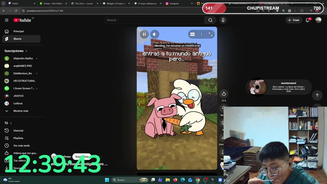Viewport: 327px width, 184px height.
Task: Focus the YouTube Buscar search field
Action: tap(154, 20)
